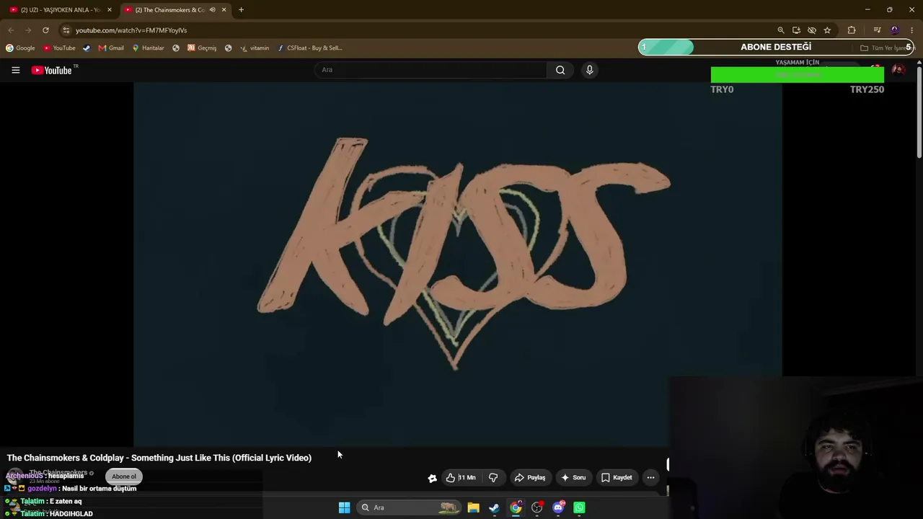
Task: Open the YouTube bookmark
Action: tap(59, 48)
